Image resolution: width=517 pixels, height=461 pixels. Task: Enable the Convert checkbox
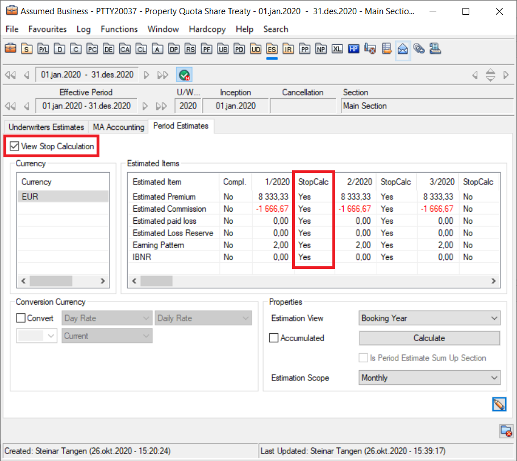(21, 318)
